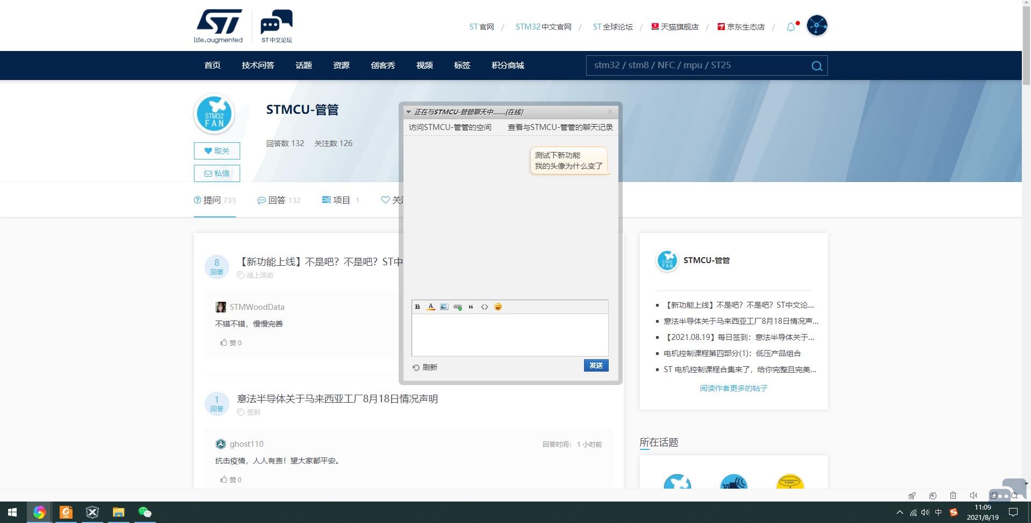Viewport: 1031px width, 523px height.
Task: Collapse chat window title arrow
Action: pyautogui.click(x=409, y=112)
